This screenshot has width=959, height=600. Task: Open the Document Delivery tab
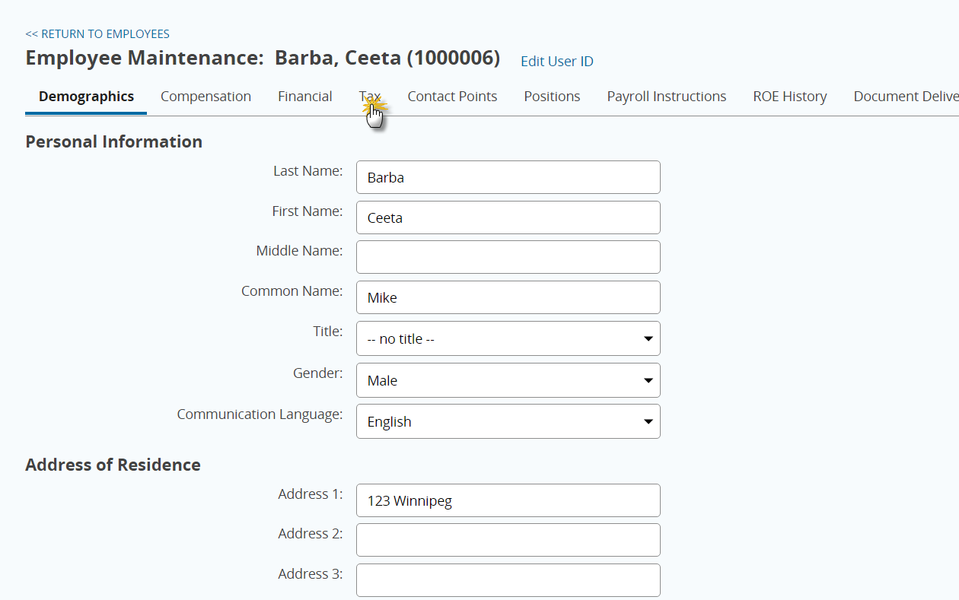pyautogui.click(x=906, y=97)
